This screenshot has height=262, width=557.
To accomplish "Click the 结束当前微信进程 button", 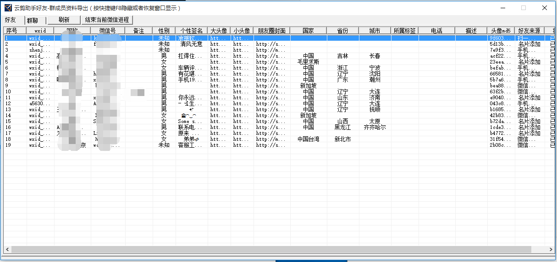I will (107, 20).
